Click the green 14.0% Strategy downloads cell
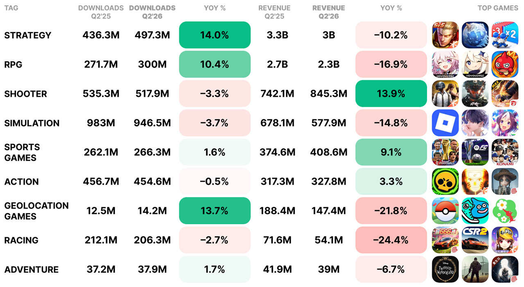The height and width of the screenshot is (287, 524). (x=215, y=35)
